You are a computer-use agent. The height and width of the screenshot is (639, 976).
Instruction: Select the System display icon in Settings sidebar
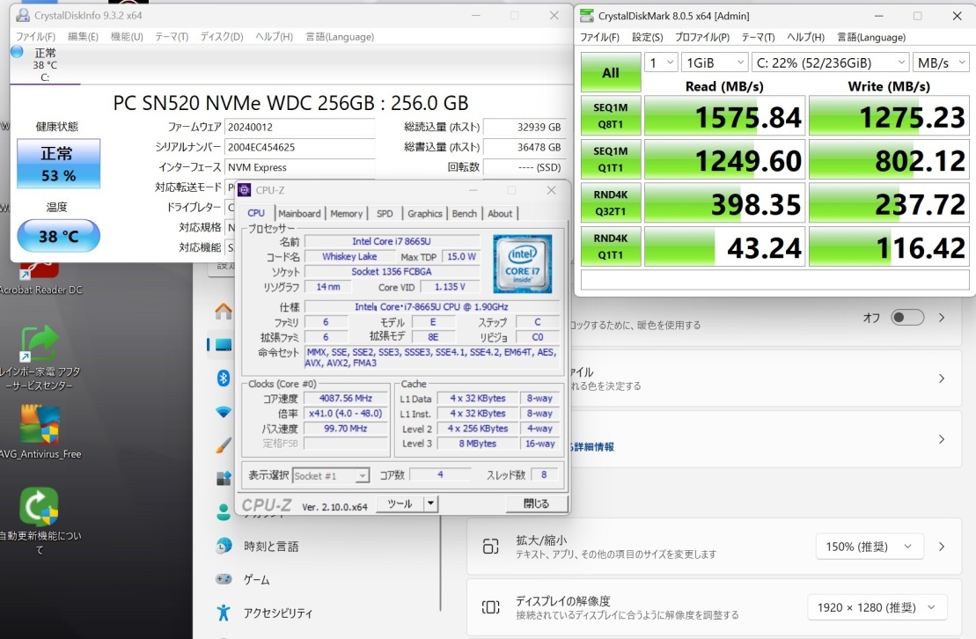223,344
